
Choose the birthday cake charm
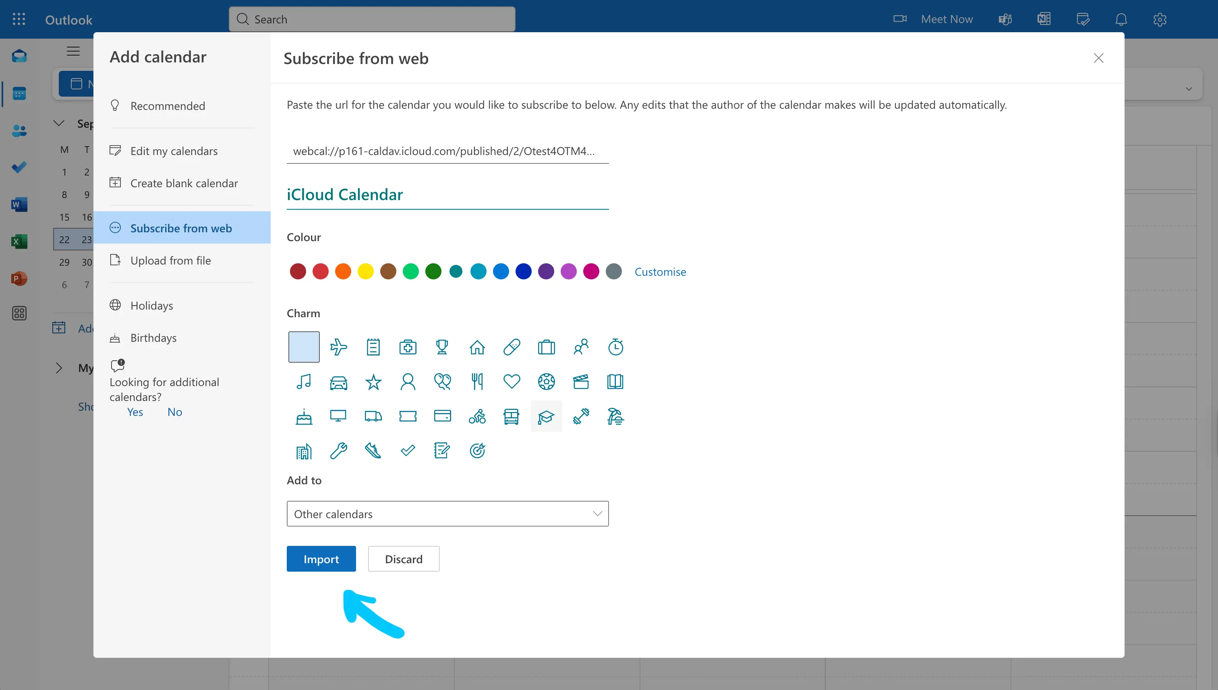coord(303,417)
